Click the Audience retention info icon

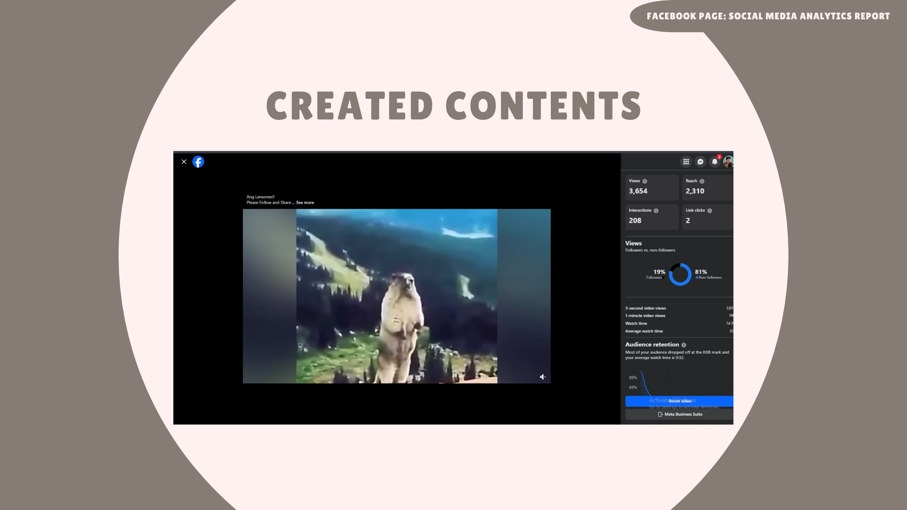(x=684, y=345)
